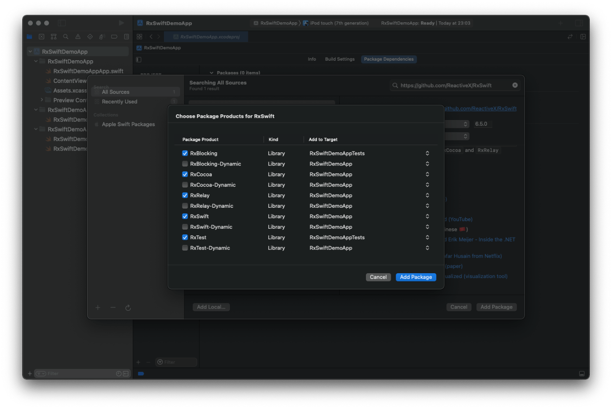The height and width of the screenshot is (409, 612).
Task: Check the RxTest-Dynamic package product
Action: pyautogui.click(x=185, y=248)
